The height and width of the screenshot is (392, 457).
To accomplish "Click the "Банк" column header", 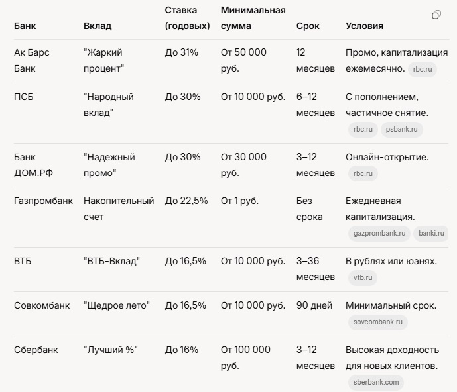I will (x=25, y=26).
